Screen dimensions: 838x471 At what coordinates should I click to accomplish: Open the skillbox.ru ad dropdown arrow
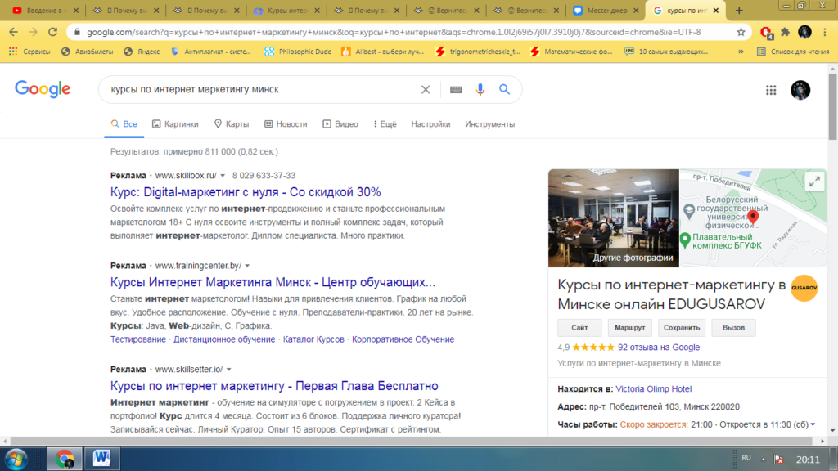[x=223, y=176]
